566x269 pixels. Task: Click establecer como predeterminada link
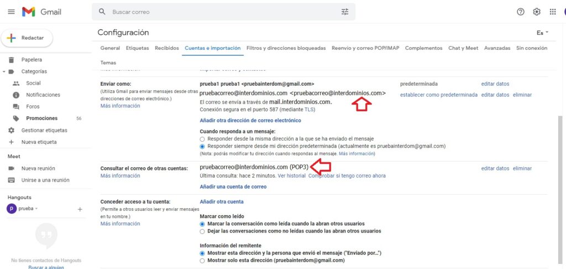pos(438,95)
